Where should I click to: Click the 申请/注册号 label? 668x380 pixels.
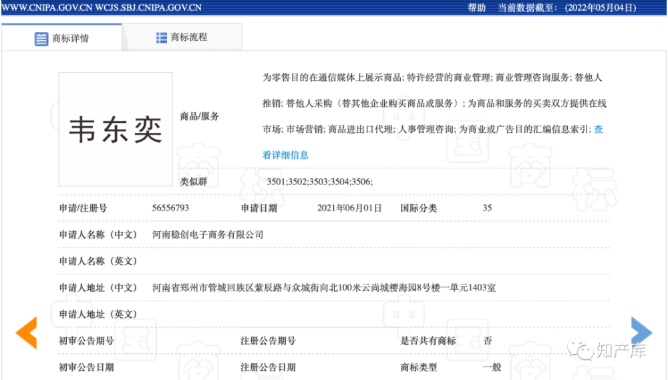83,208
